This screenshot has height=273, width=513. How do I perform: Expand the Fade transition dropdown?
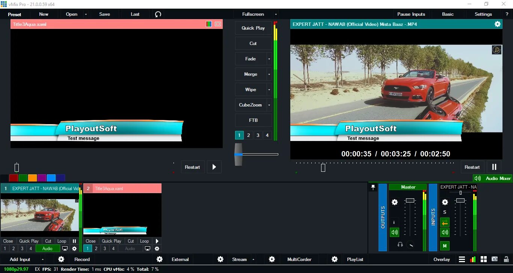pyautogui.click(x=269, y=59)
